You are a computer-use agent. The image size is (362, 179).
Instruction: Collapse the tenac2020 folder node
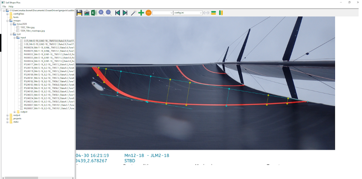coord(10,24)
